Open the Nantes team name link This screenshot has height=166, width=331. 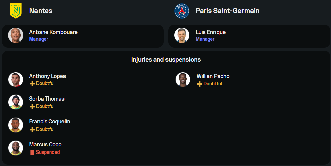click(41, 11)
